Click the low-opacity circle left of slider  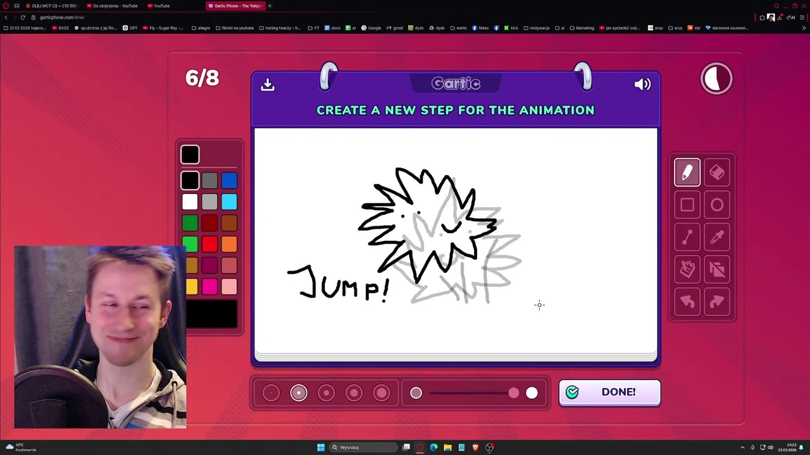coord(416,393)
